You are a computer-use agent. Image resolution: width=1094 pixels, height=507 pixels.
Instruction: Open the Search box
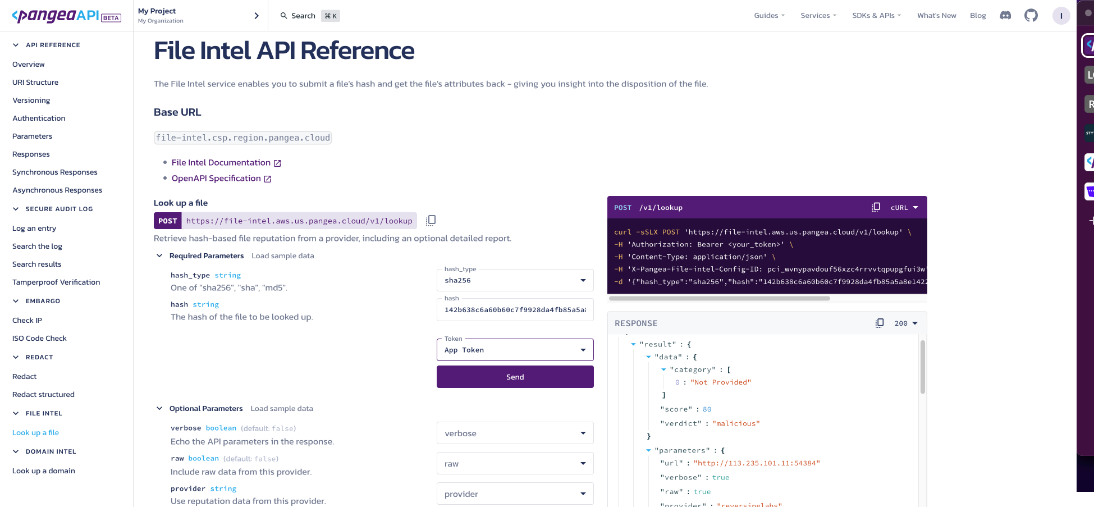[310, 16]
